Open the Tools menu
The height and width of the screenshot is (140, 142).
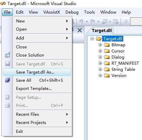point(89,12)
